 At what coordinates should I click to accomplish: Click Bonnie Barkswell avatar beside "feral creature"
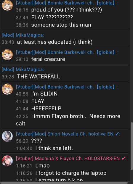pos(7,55)
